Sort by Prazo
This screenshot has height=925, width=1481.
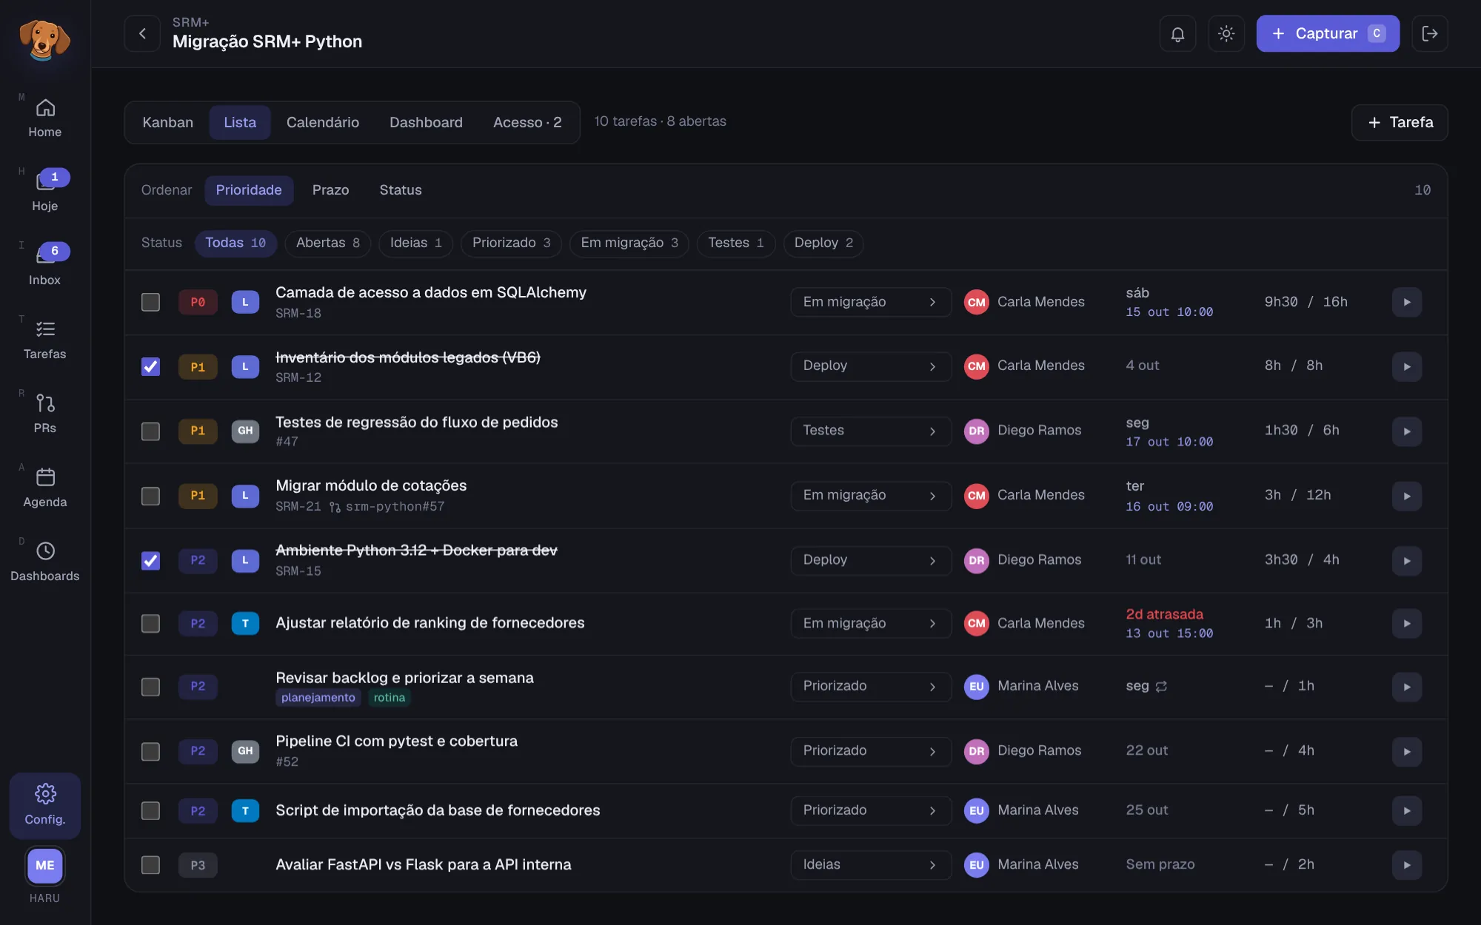coord(330,190)
